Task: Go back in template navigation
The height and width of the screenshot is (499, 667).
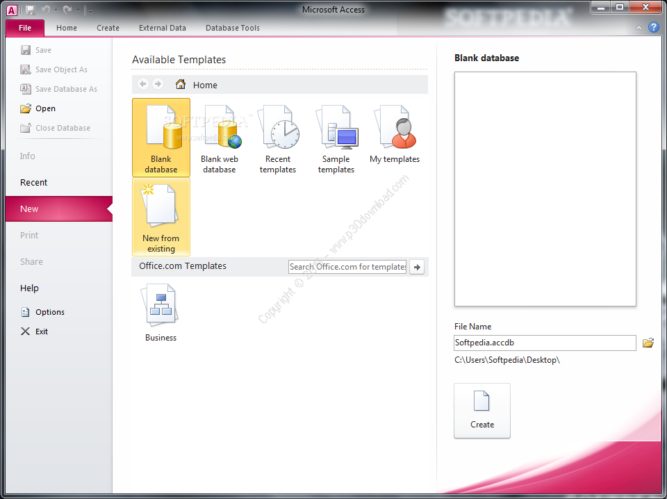Action: pyautogui.click(x=143, y=84)
